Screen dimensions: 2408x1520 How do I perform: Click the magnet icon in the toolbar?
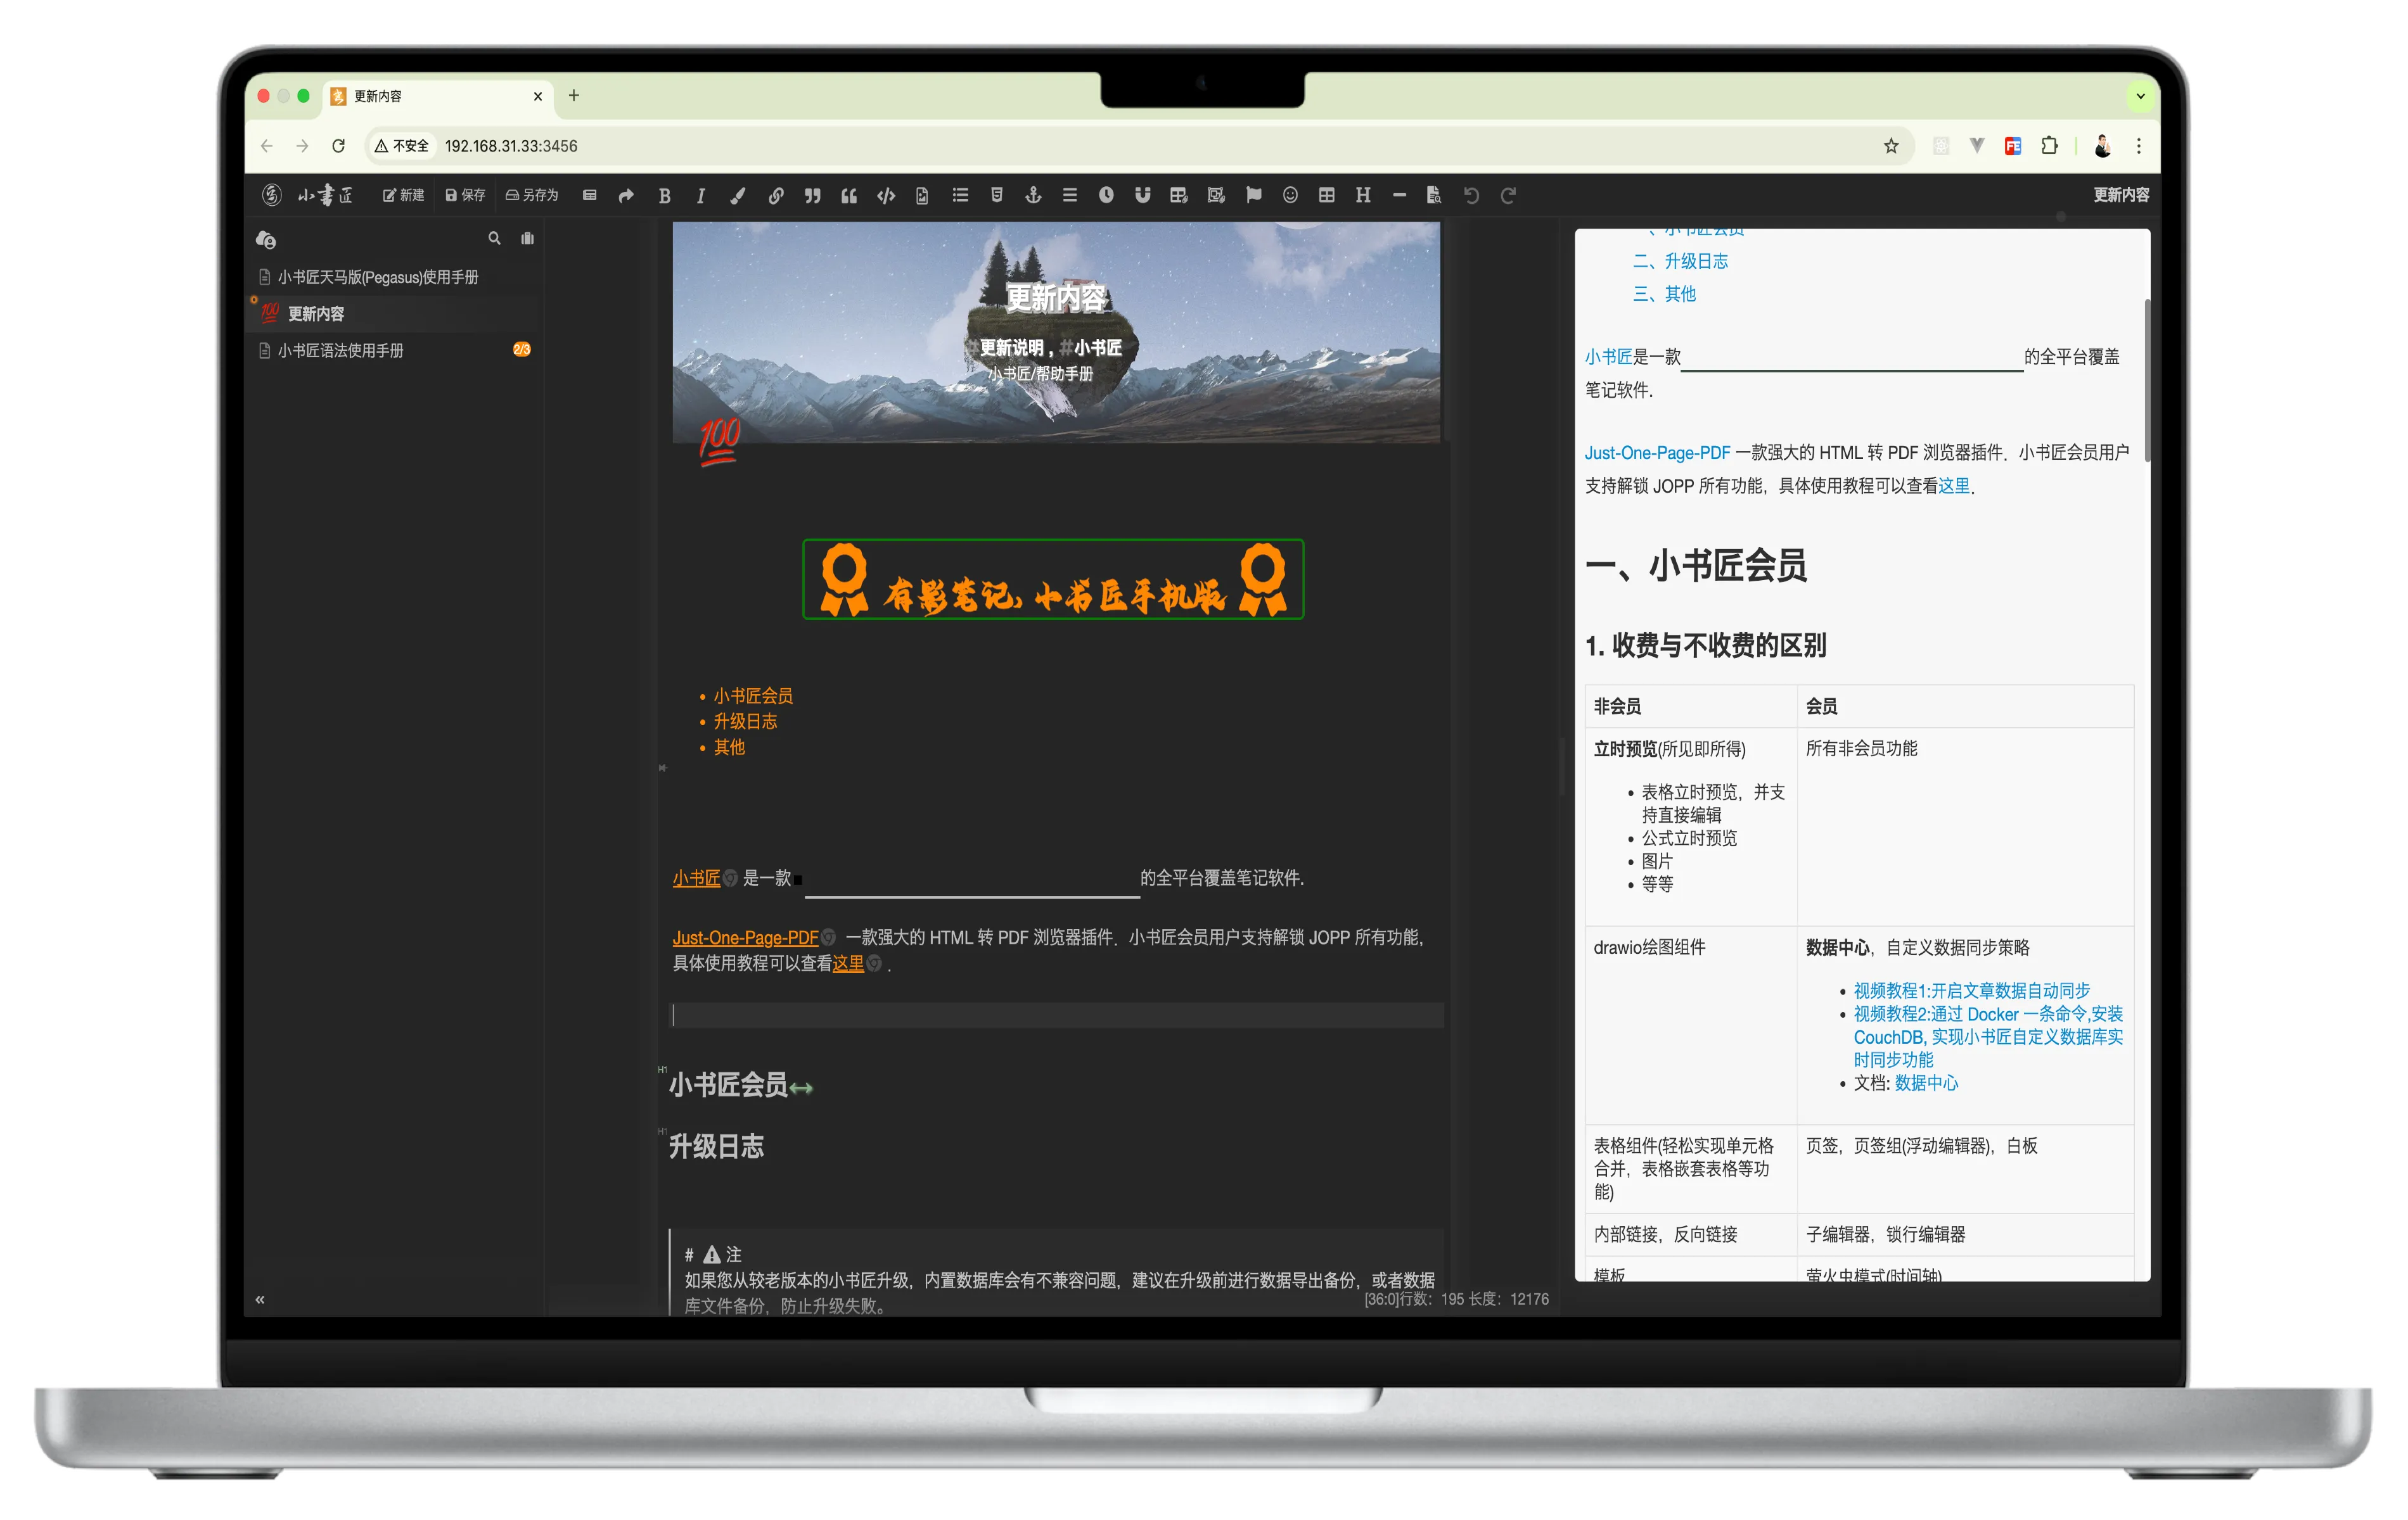point(1142,196)
